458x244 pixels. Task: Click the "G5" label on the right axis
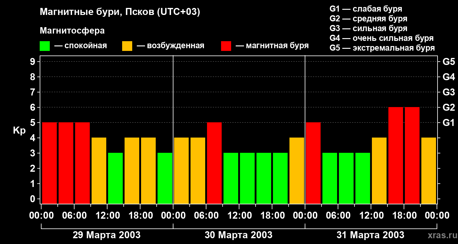449,62
